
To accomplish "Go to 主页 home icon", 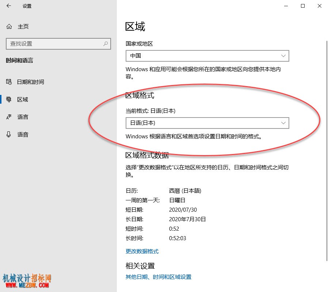I will (x=9, y=27).
